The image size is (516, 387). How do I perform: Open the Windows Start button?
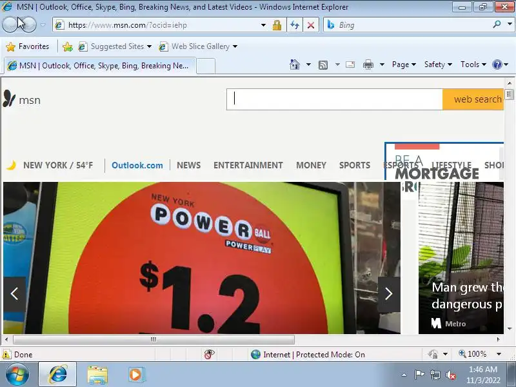[17, 375]
